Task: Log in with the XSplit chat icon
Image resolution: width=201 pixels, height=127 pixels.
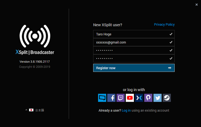Action: click(x=102, y=98)
